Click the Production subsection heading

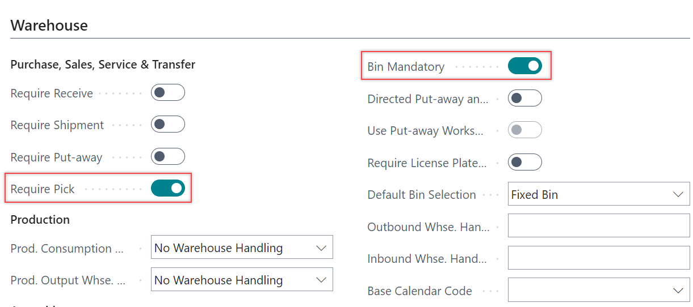point(40,220)
